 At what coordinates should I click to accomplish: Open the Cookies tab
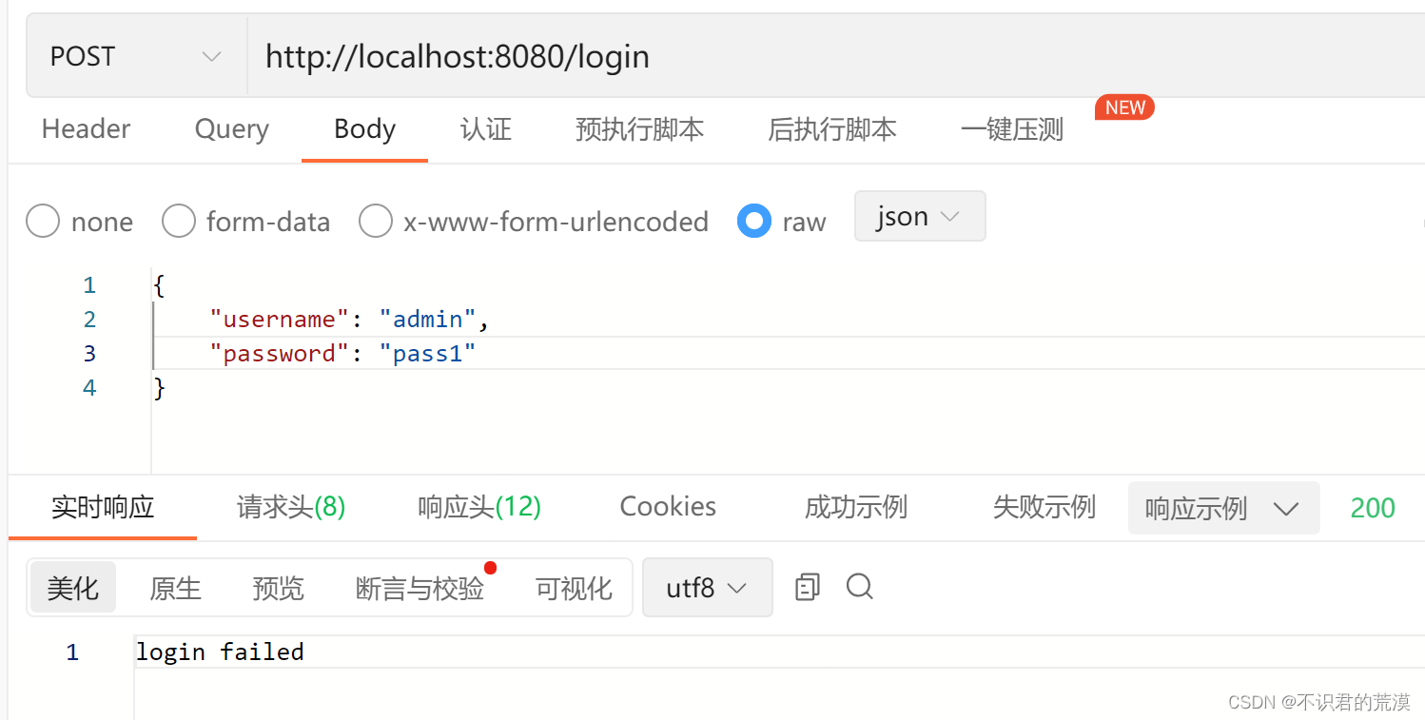click(668, 506)
